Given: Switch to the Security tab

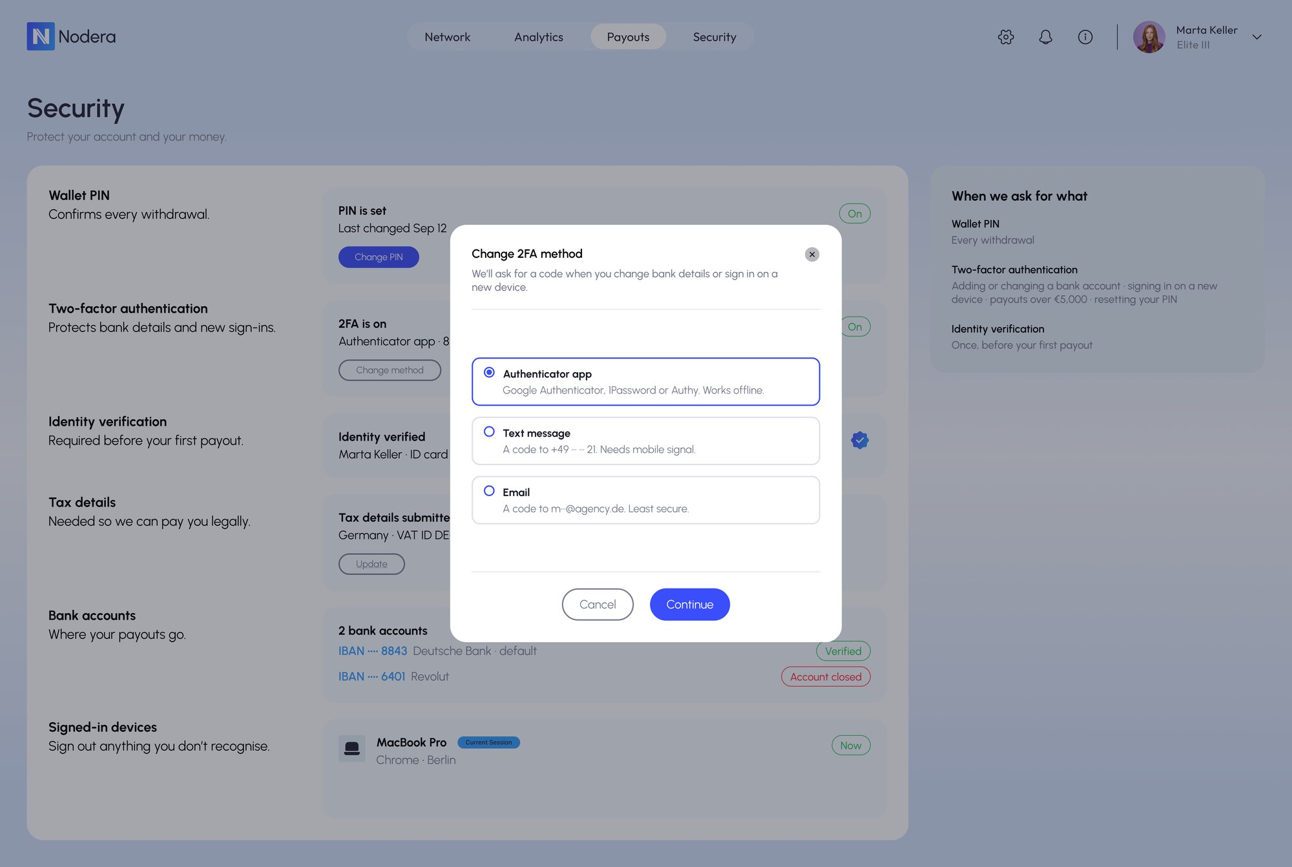Looking at the screenshot, I should pos(714,37).
